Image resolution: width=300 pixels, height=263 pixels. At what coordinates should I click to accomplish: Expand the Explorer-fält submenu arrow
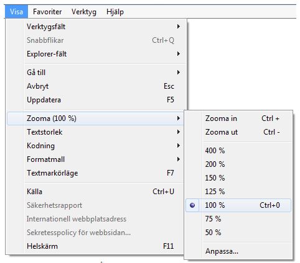[179, 54]
